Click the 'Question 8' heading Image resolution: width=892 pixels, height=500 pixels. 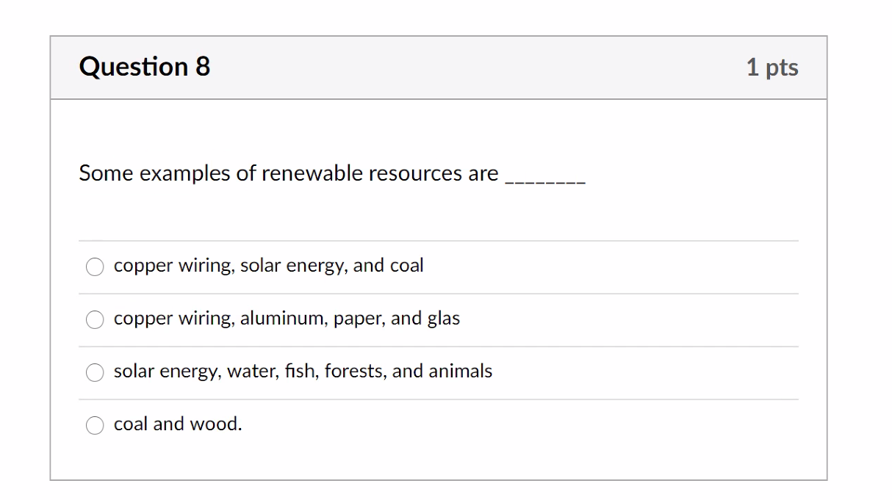(144, 67)
